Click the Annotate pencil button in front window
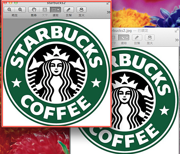 (69, 10)
